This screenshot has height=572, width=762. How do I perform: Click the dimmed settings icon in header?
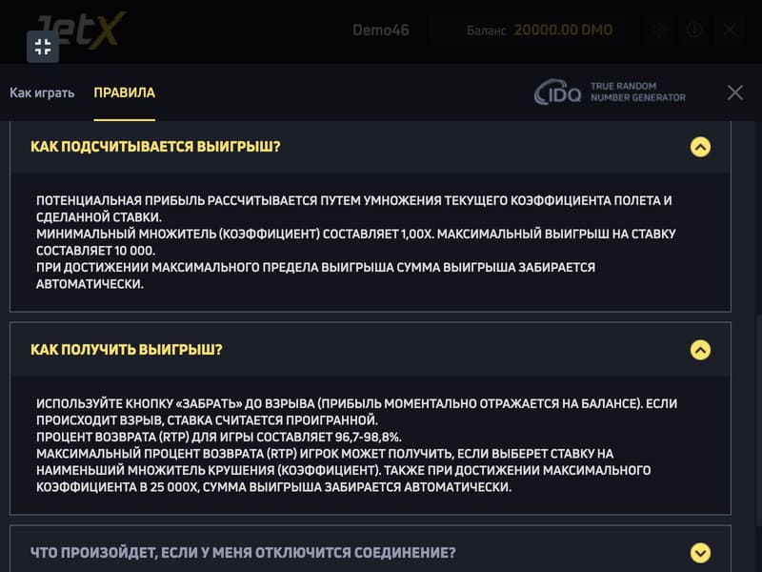point(659,31)
